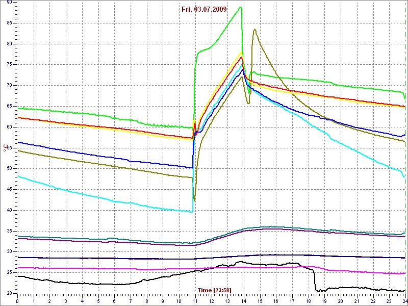Click hour '12' on the time axis
This screenshot has width=408, height=306.
pos(211,300)
